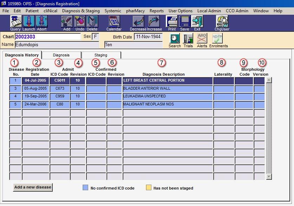Open the Systemic menu

tap(113, 11)
